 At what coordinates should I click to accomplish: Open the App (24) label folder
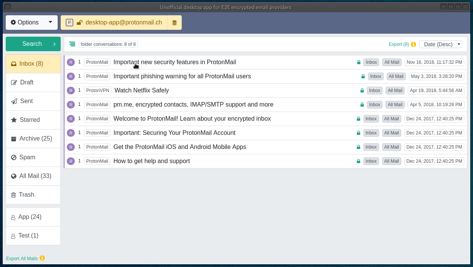[33, 217]
